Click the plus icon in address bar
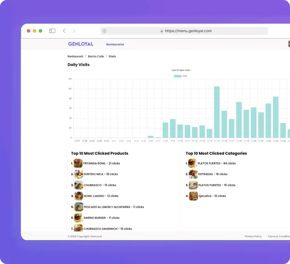The width and height of the screenshot is (290, 264). coord(104,31)
